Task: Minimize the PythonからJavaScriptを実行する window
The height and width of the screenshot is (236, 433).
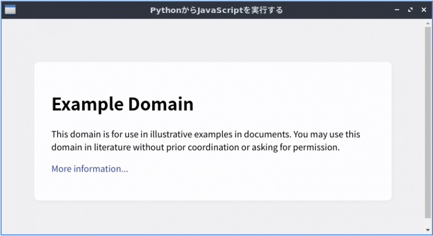Action: point(397,10)
